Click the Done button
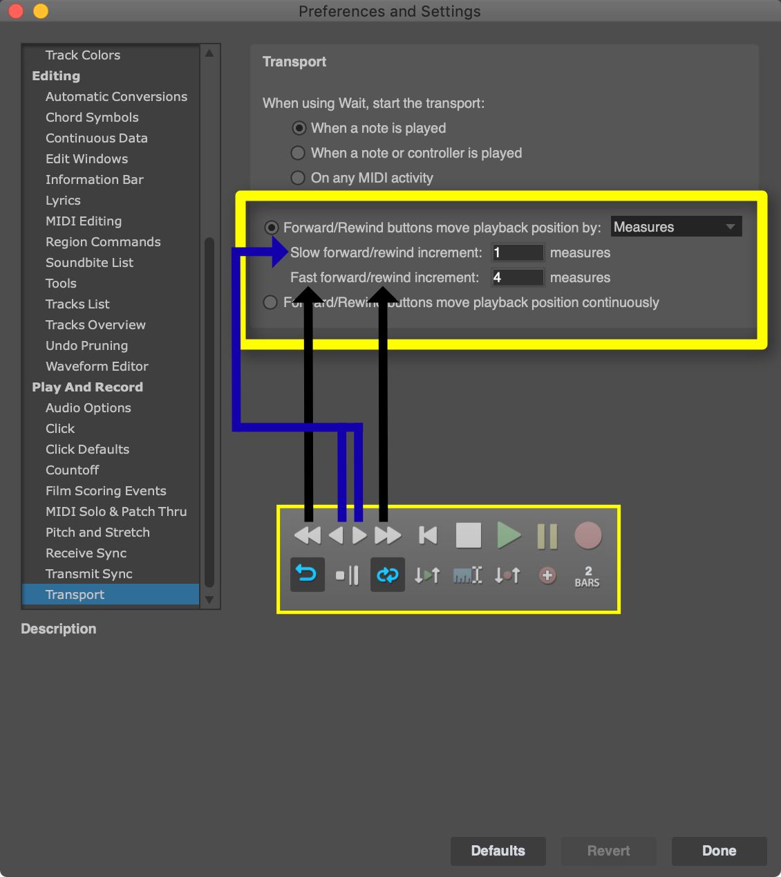781x877 pixels. 719,851
